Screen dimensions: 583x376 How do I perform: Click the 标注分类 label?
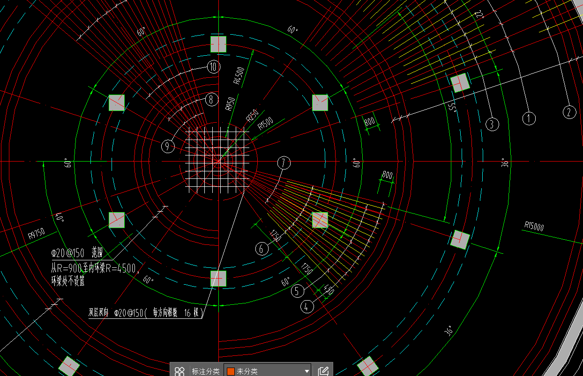pyautogui.click(x=205, y=371)
